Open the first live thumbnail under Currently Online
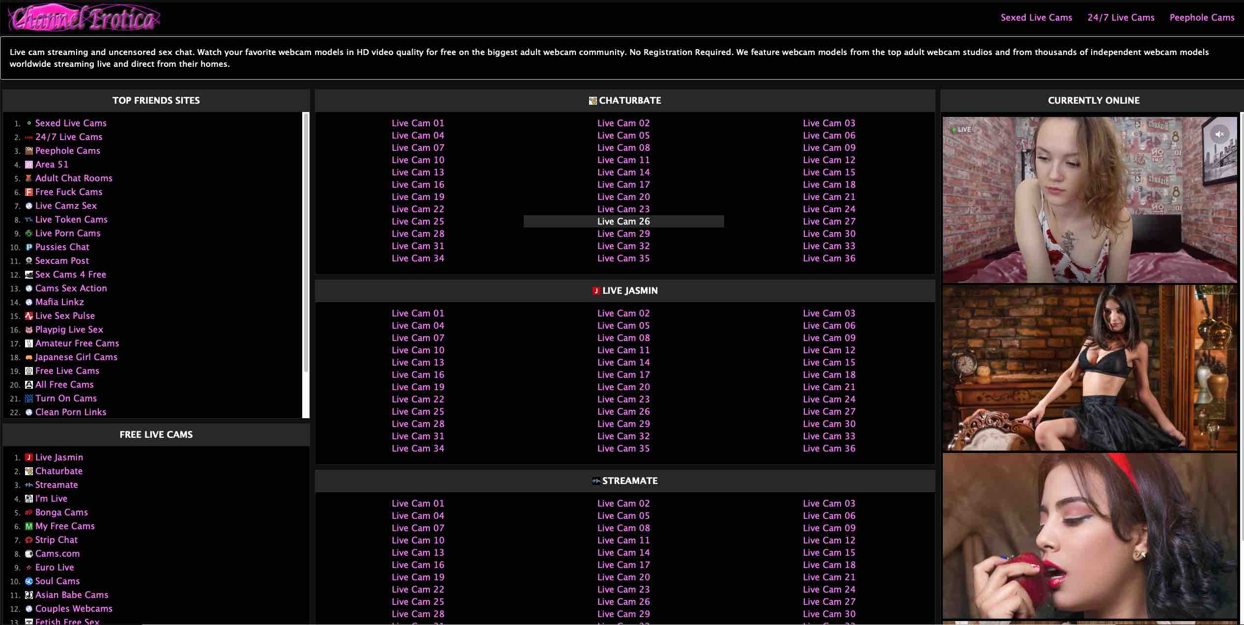This screenshot has width=1244, height=625. click(1089, 199)
